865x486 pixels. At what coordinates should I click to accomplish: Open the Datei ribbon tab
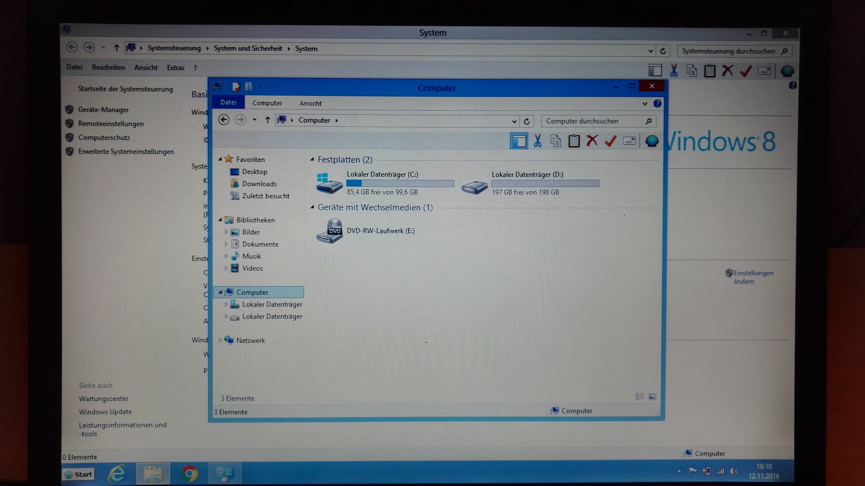[x=228, y=103]
